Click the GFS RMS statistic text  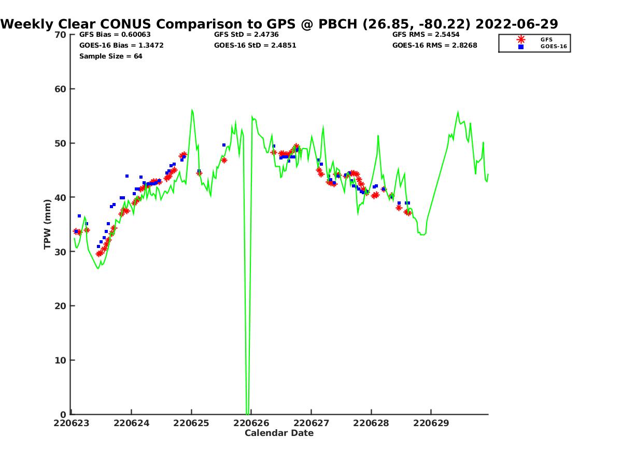coord(426,35)
